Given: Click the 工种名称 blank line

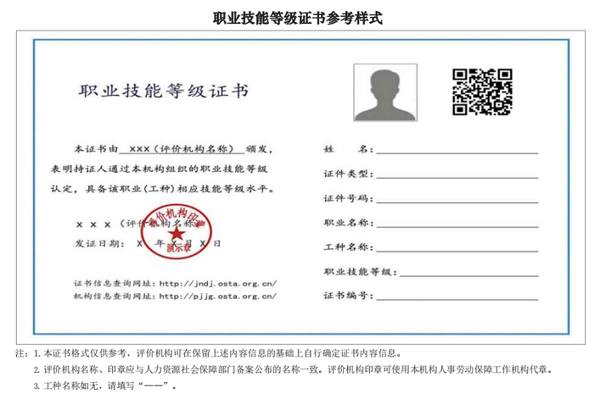Looking at the screenshot, I should (457, 248).
